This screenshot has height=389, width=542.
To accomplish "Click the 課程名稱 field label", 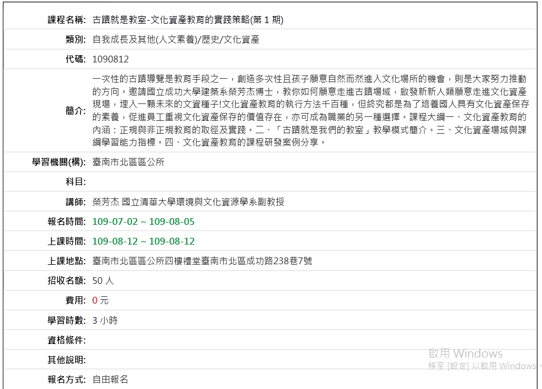I will pos(66,20).
